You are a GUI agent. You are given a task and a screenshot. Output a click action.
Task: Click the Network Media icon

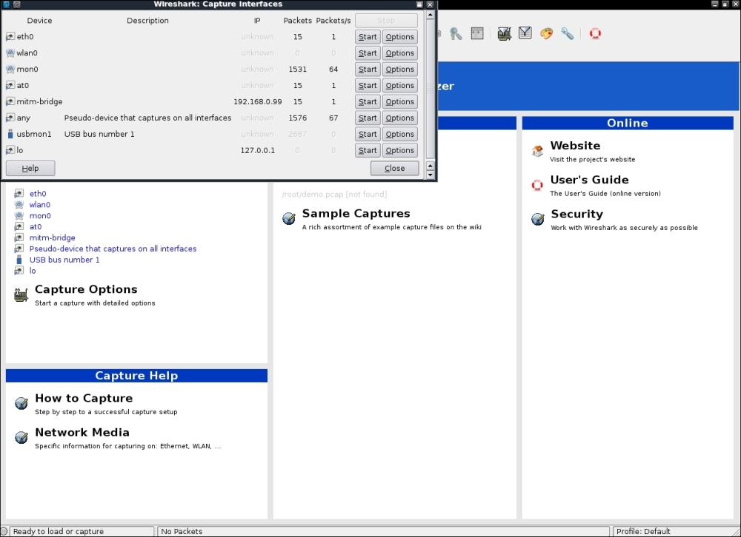[x=21, y=437]
